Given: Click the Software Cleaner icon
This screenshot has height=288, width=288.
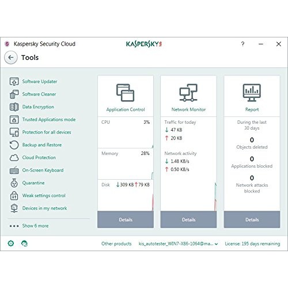Looking at the screenshot, I should click(x=14, y=94).
